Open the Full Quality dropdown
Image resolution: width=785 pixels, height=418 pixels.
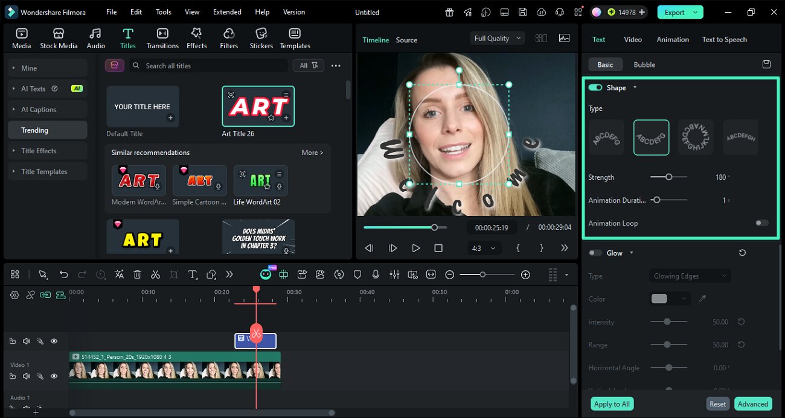[x=498, y=38]
